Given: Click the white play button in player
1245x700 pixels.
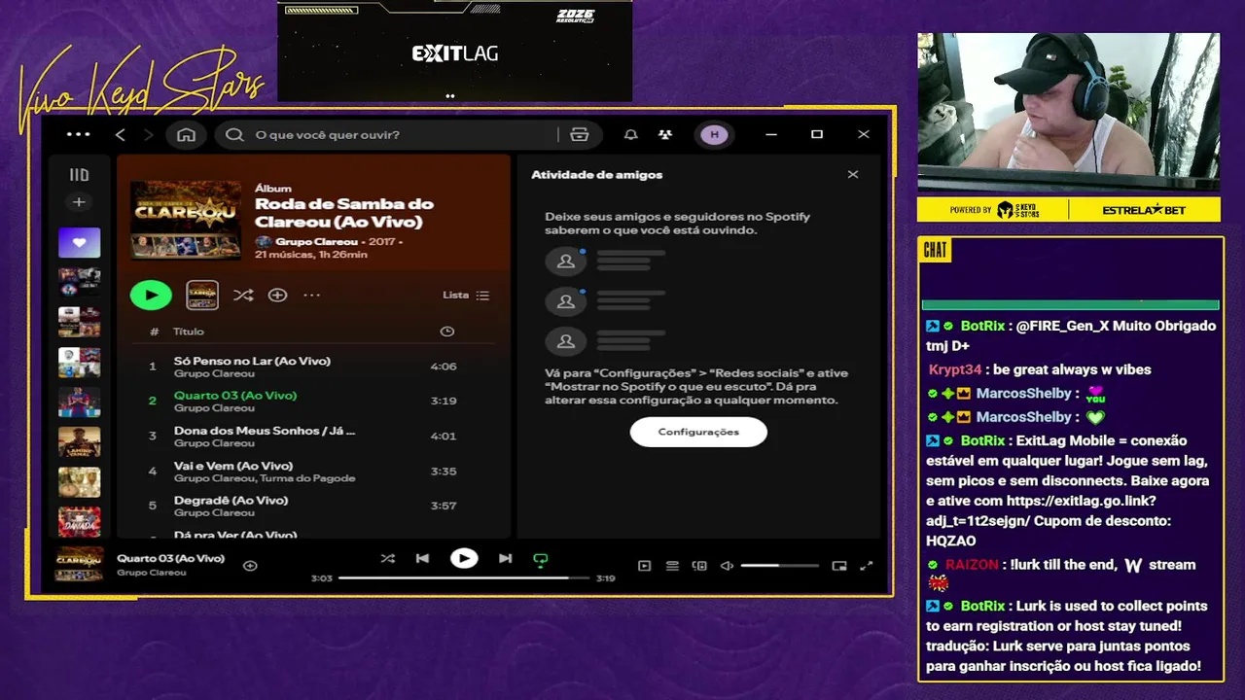Looking at the screenshot, I should point(464,558).
